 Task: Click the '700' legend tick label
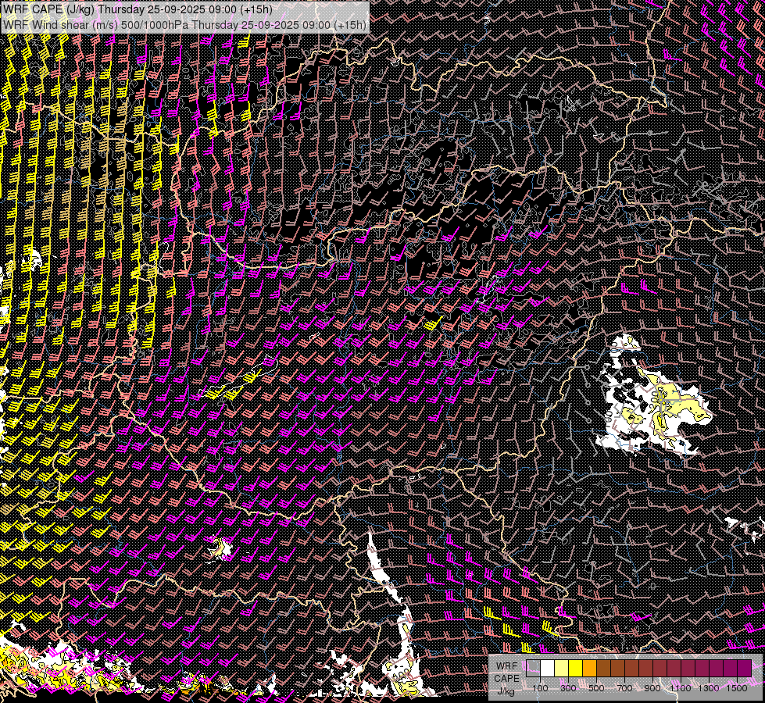click(624, 688)
